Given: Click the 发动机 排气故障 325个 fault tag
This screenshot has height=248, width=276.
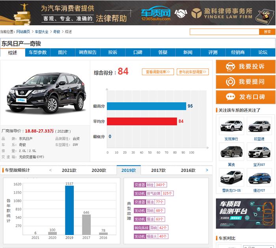Looking at the screenshot, I should pyautogui.click(x=154, y=193).
